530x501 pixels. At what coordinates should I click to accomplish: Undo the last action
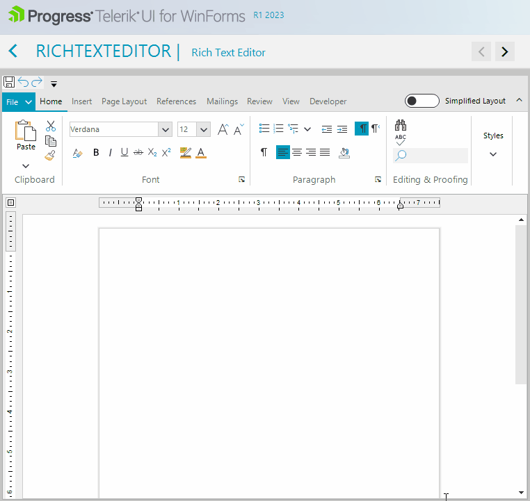tap(24, 82)
